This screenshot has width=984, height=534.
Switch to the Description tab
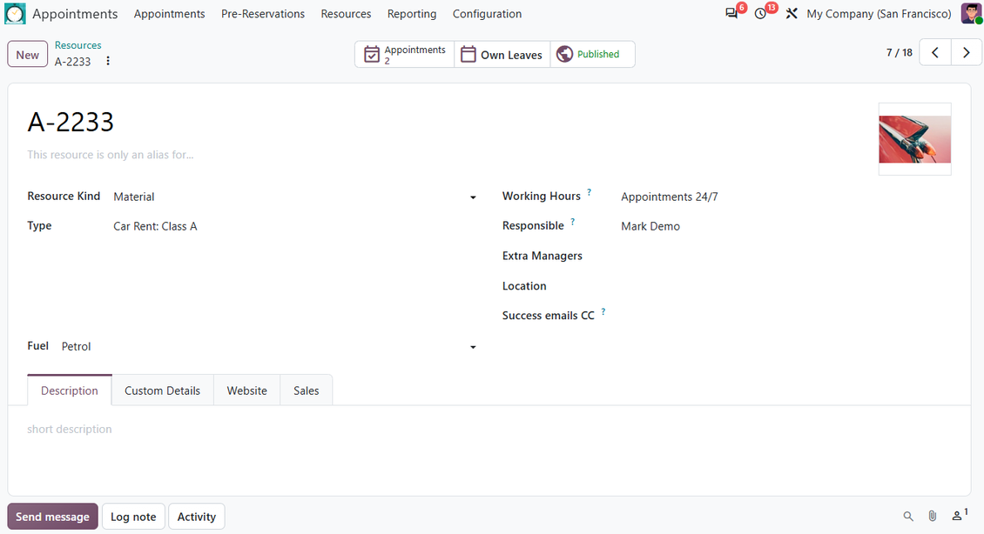pos(70,390)
